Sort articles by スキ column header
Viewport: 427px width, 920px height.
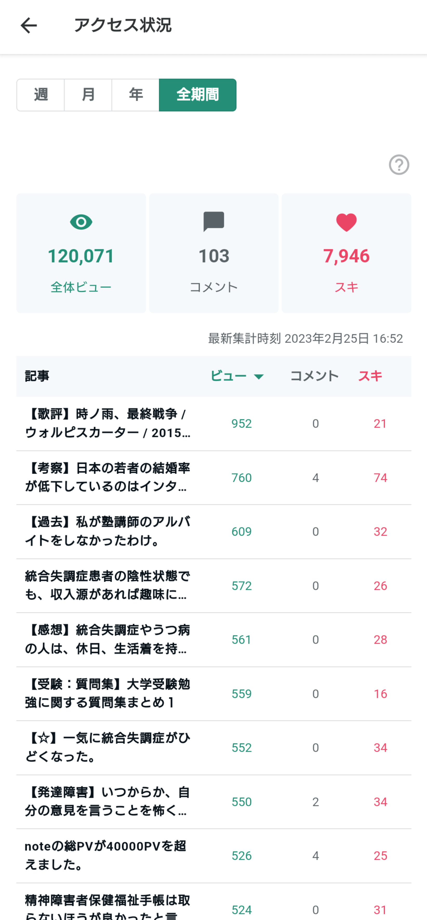click(x=370, y=376)
